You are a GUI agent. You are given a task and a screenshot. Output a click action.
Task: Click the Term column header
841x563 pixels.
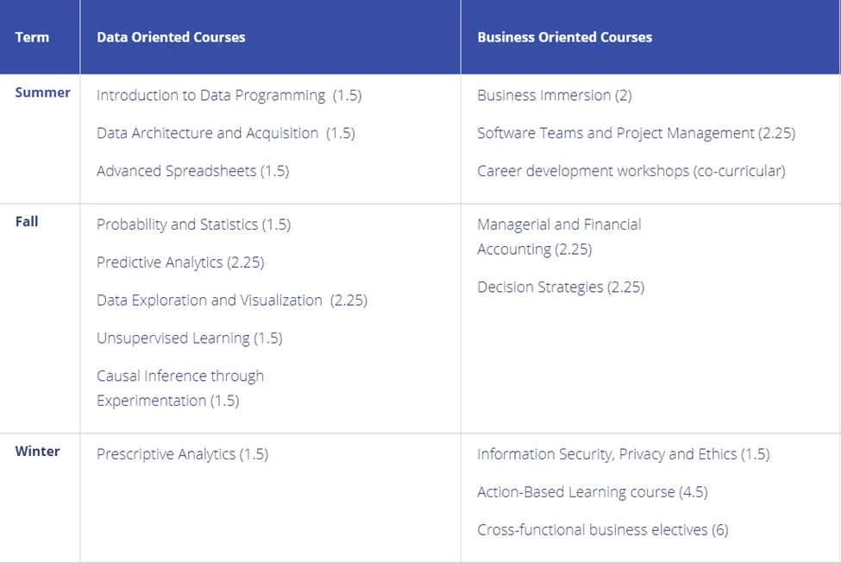[x=32, y=37]
